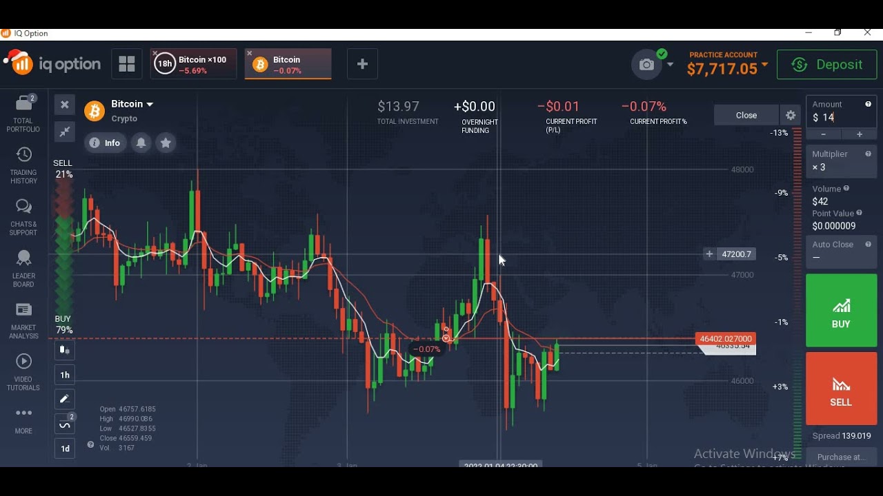Click Current Profit −$0.01 value

(x=558, y=107)
